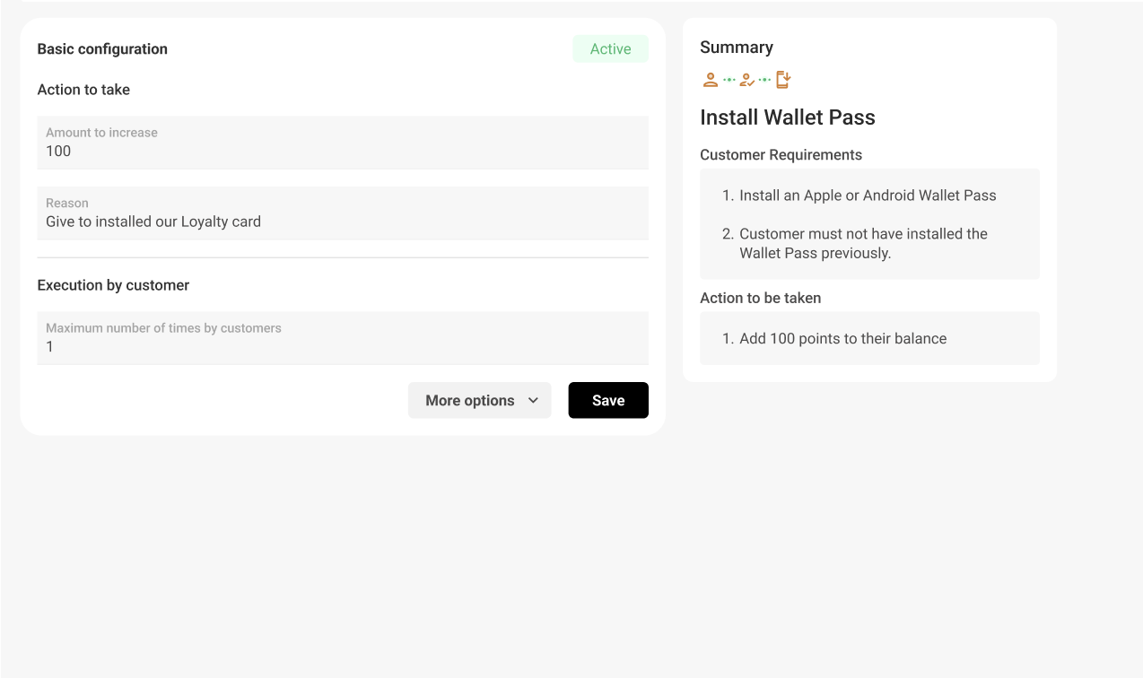The image size is (1143, 678).
Task: Click the customer verified check icon
Action: pyautogui.click(x=746, y=79)
